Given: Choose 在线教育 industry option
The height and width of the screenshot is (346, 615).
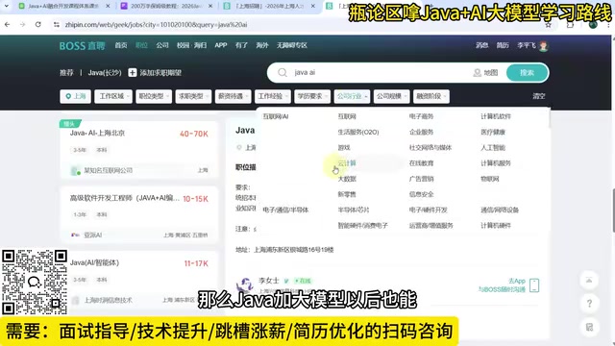Looking at the screenshot, I should click(421, 163).
